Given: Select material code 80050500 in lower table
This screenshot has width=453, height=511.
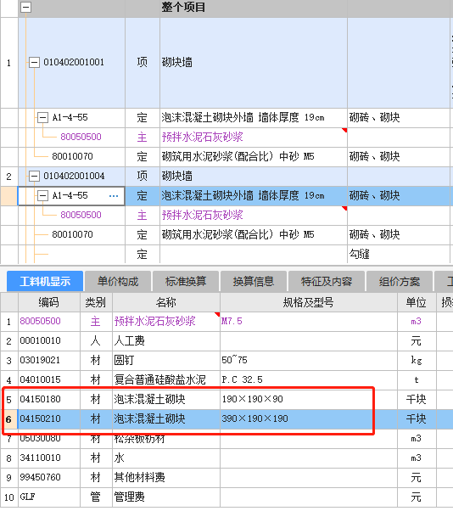Looking at the screenshot, I should [41, 322].
